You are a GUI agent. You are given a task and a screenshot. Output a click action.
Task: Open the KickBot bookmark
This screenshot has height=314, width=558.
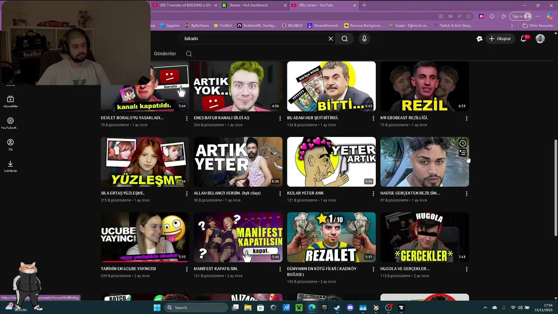point(223,25)
